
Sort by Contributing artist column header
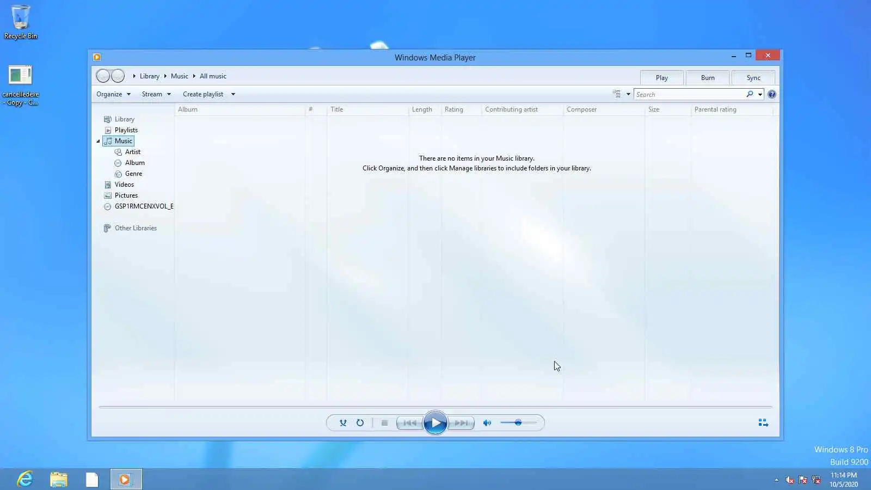pyautogui.click(x=523, y=109)
